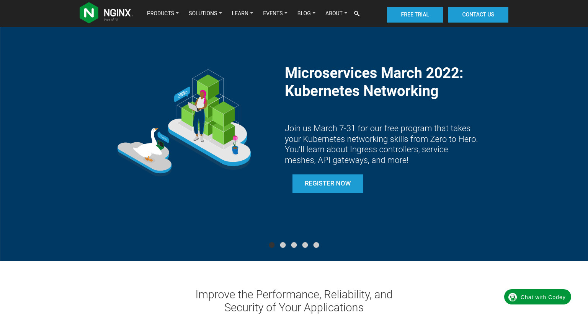The width and height of the screenshot is (588, 319).
Task: Click the 'Improve the Performance, Reliability' heading
Action: coord(294,301)
